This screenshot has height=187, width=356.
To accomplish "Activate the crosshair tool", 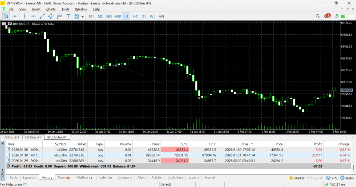I will click(15, 16).
